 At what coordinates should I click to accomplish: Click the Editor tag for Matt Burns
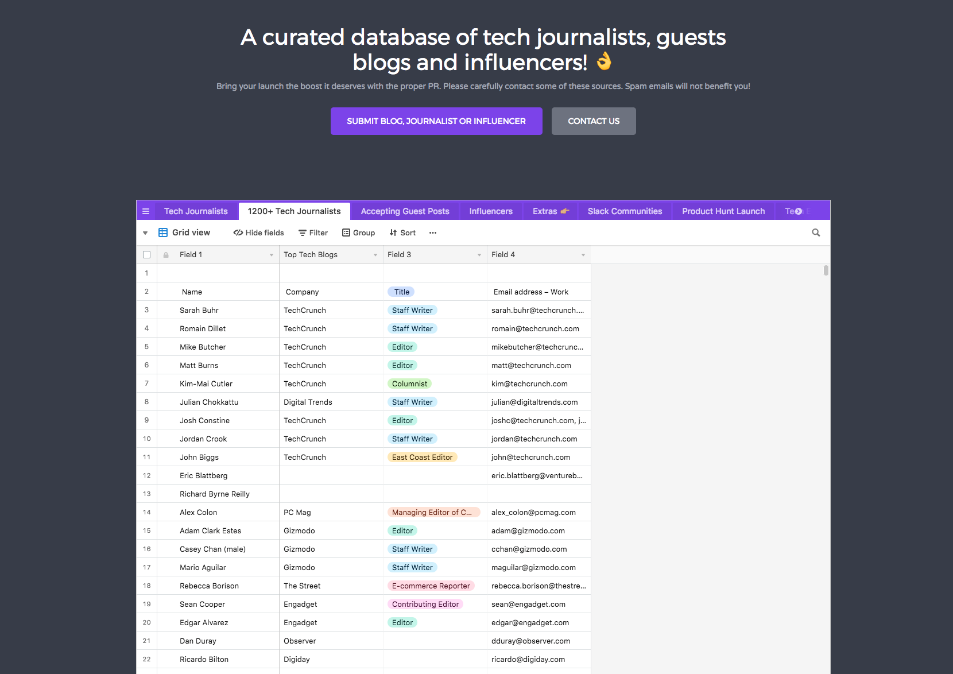point(402,365)
